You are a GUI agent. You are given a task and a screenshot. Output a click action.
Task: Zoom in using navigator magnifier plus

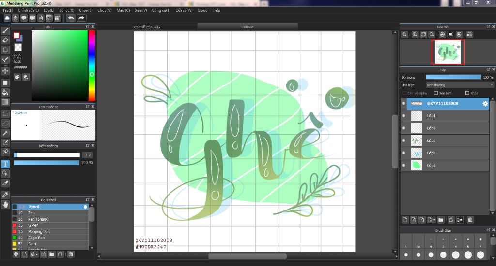(x=415, y=34)
